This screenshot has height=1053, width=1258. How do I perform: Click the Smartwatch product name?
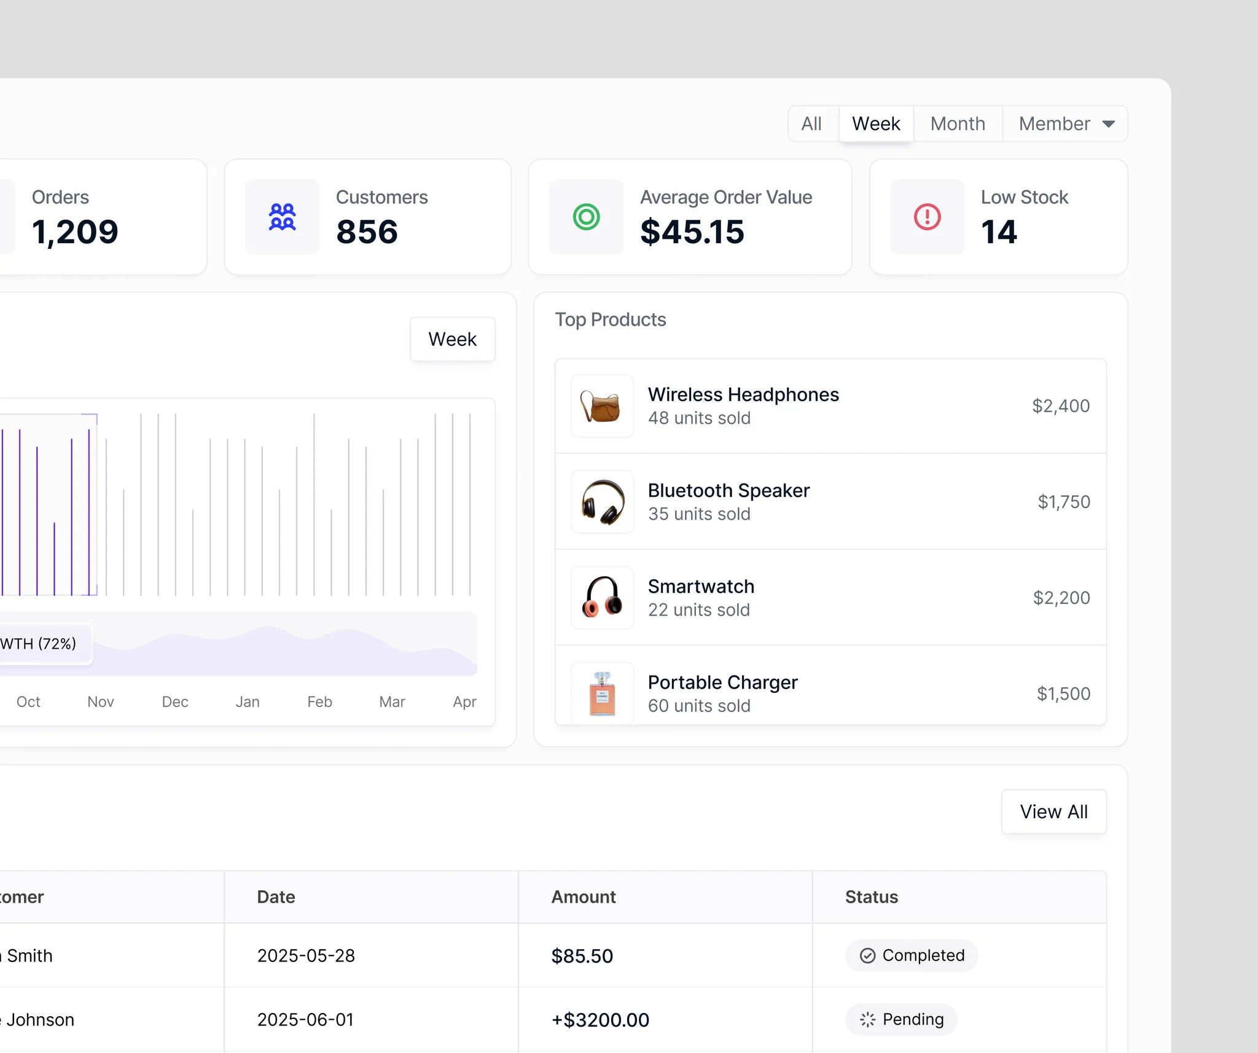701,586
